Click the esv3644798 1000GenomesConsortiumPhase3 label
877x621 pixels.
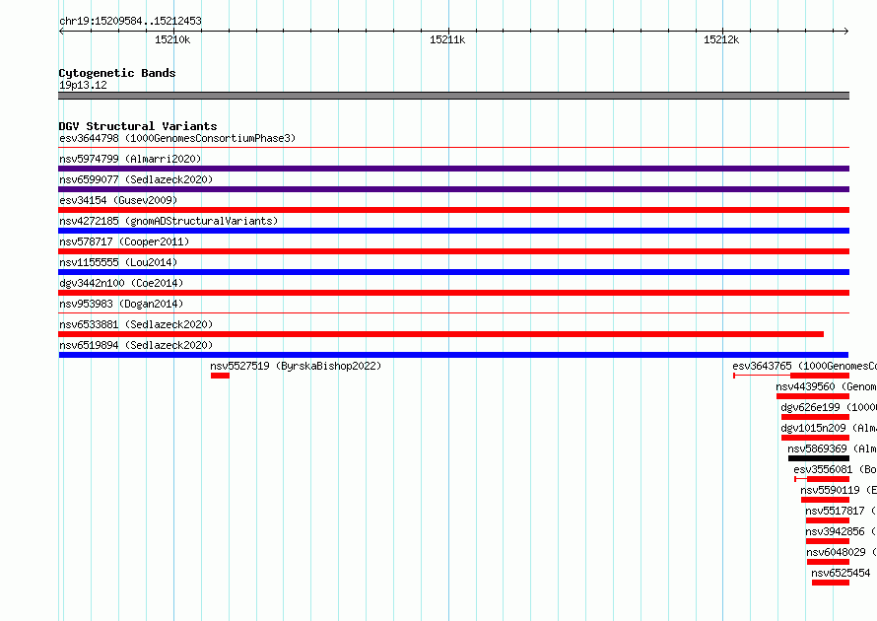[177, 138]
